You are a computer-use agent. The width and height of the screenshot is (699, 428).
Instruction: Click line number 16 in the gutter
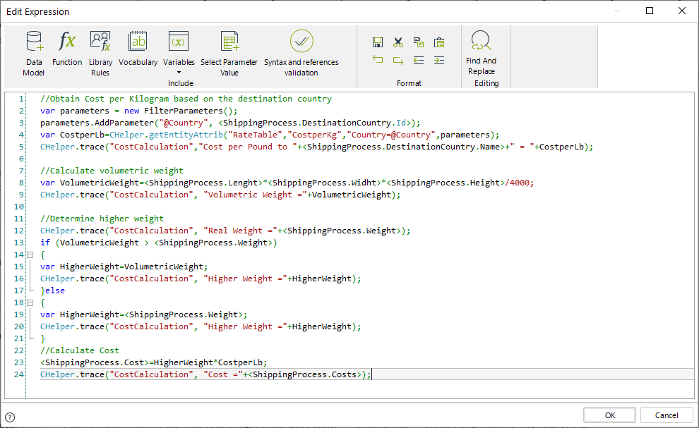click(x=19, y=279)
